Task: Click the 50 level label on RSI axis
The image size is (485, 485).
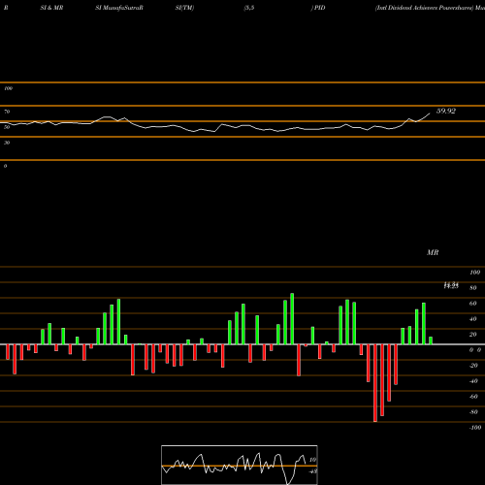Action: point(7,127)
